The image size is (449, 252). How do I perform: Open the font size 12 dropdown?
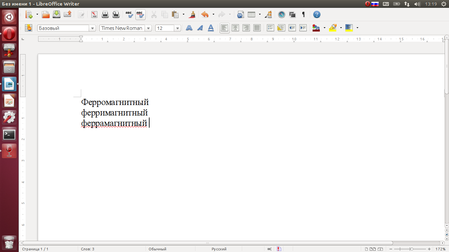[x=178, y=28]
